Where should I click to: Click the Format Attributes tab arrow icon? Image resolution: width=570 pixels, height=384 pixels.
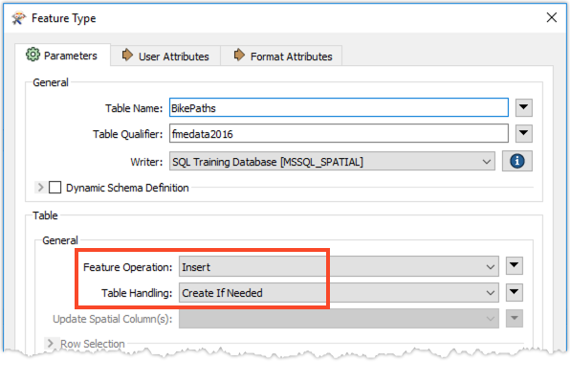point(239,56)
